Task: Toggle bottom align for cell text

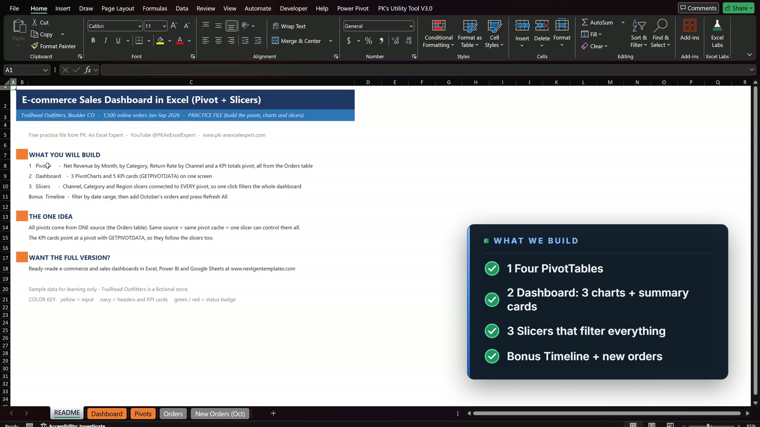Action: point(231,26)
